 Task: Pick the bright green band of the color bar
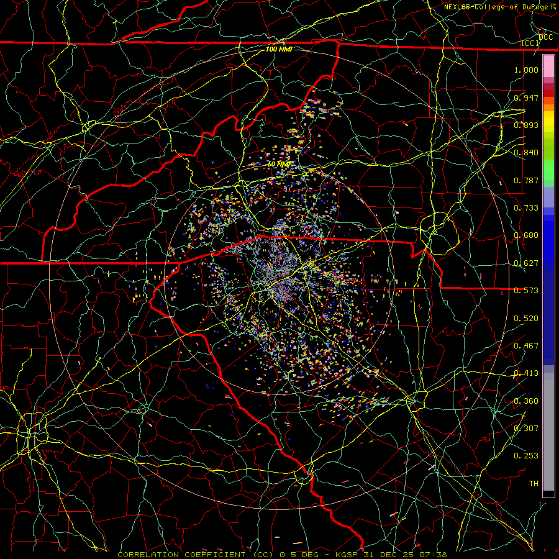click(x=548, y=170)
